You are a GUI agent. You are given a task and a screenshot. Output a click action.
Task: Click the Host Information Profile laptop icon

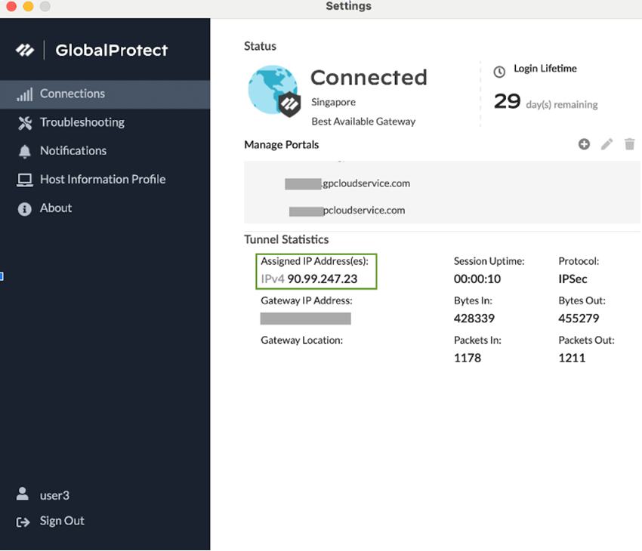tap(25, 180)
